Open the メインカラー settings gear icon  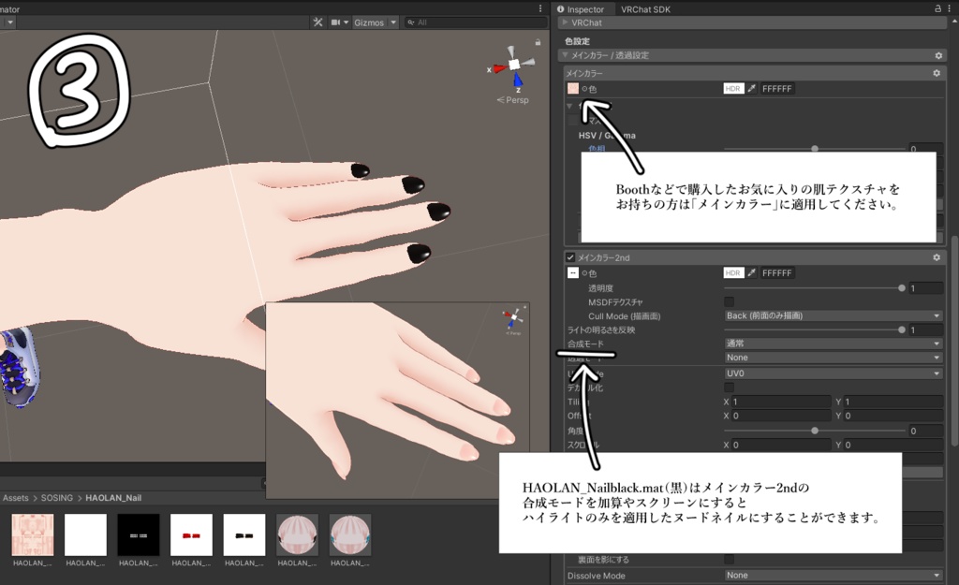[x=936, y=73]
